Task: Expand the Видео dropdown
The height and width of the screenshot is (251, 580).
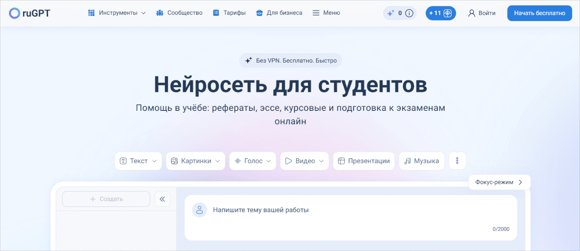Action: [x=304, y=161]
